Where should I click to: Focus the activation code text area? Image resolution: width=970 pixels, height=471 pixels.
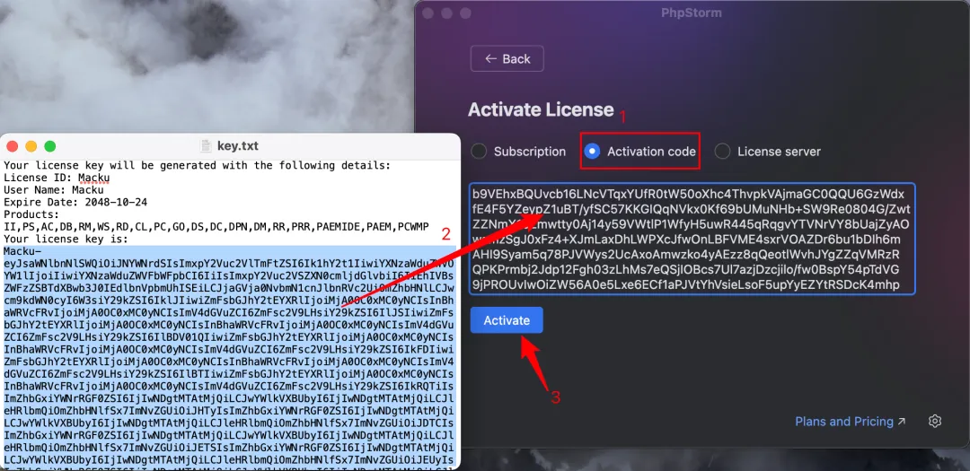[692, 239]
